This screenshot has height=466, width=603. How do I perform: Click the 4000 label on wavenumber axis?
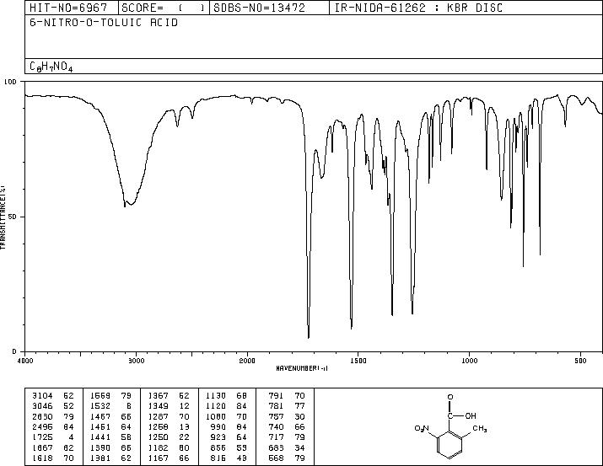click(25, 361)
